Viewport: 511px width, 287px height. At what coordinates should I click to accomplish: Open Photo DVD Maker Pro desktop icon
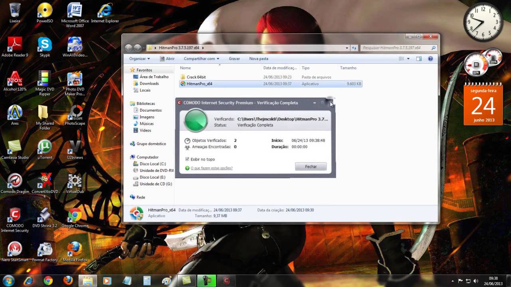click(x=75, y=83)
